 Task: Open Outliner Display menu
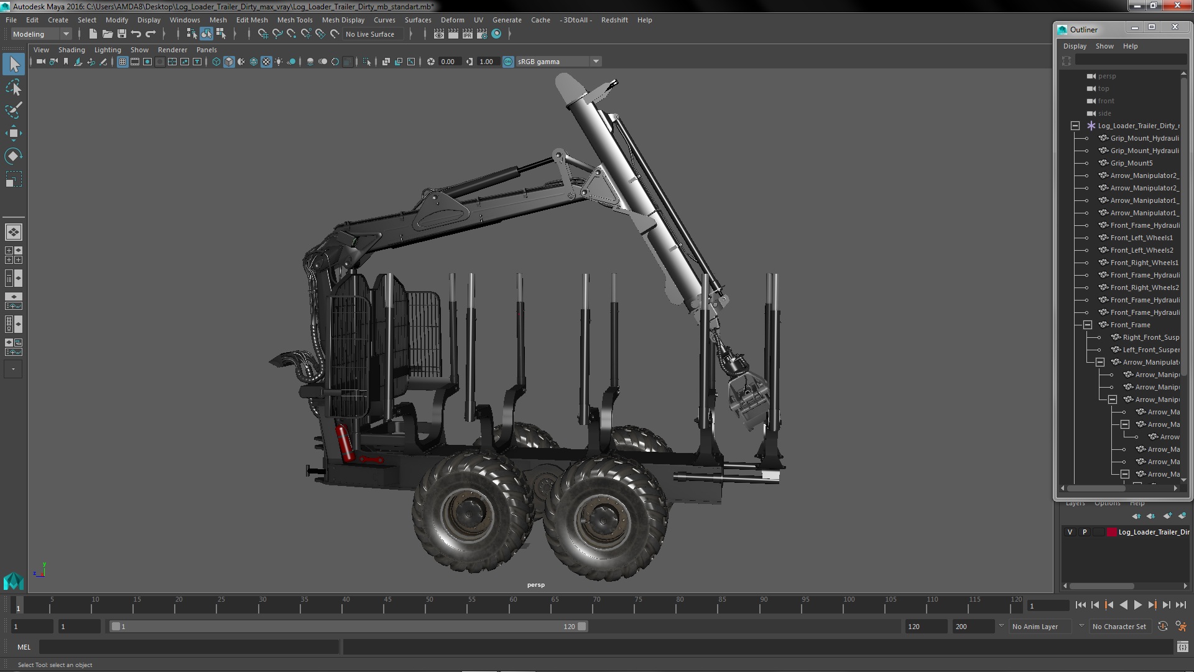click(1075, 46)
